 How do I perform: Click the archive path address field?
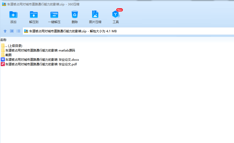(x=128, y=31)
